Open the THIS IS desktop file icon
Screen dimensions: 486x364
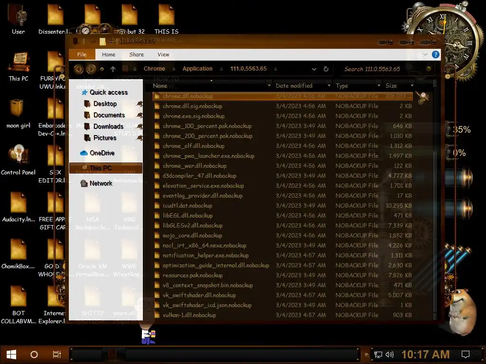click(167, 19)
